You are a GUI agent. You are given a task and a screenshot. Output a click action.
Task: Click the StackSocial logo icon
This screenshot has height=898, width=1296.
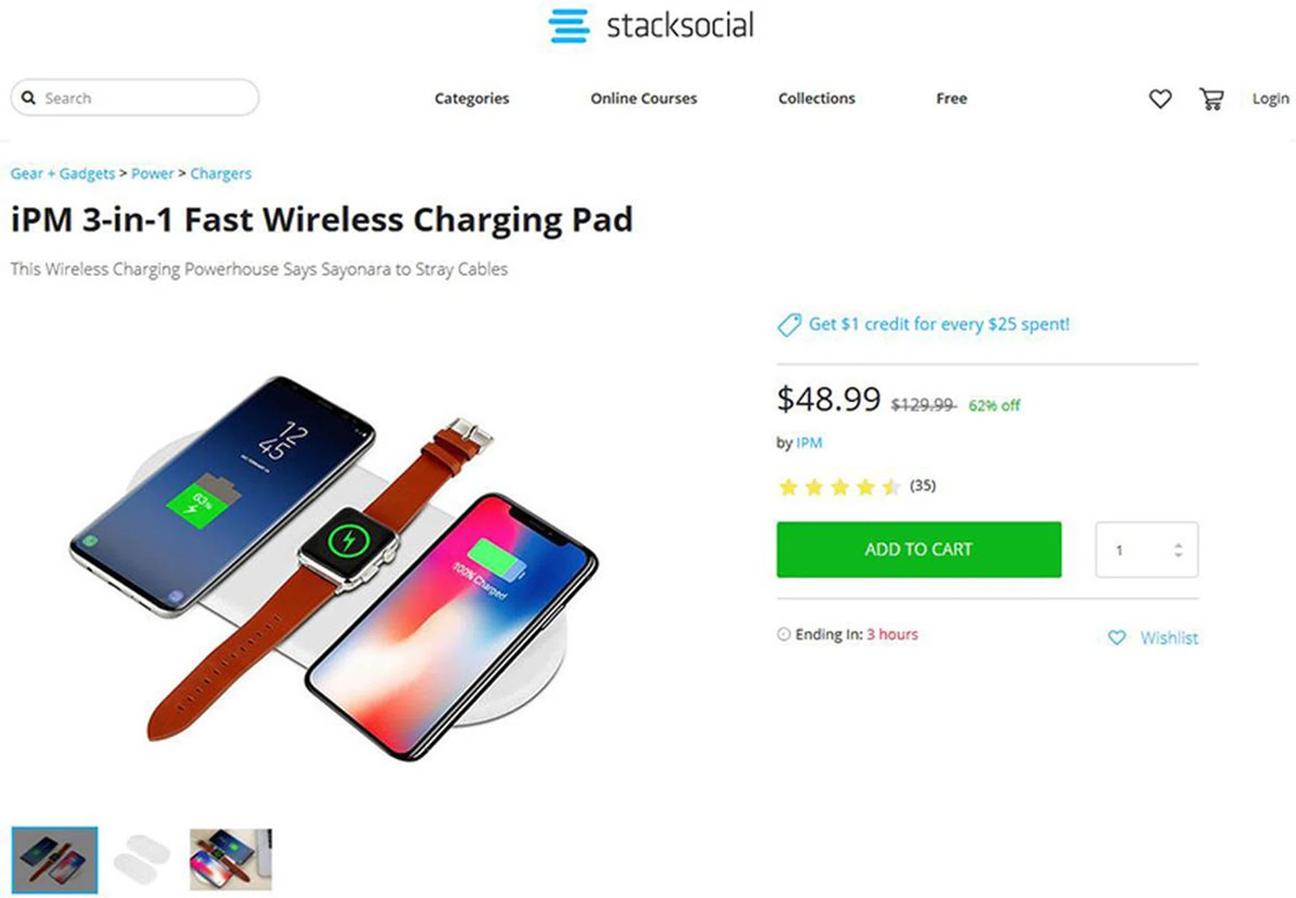[568, 26]
